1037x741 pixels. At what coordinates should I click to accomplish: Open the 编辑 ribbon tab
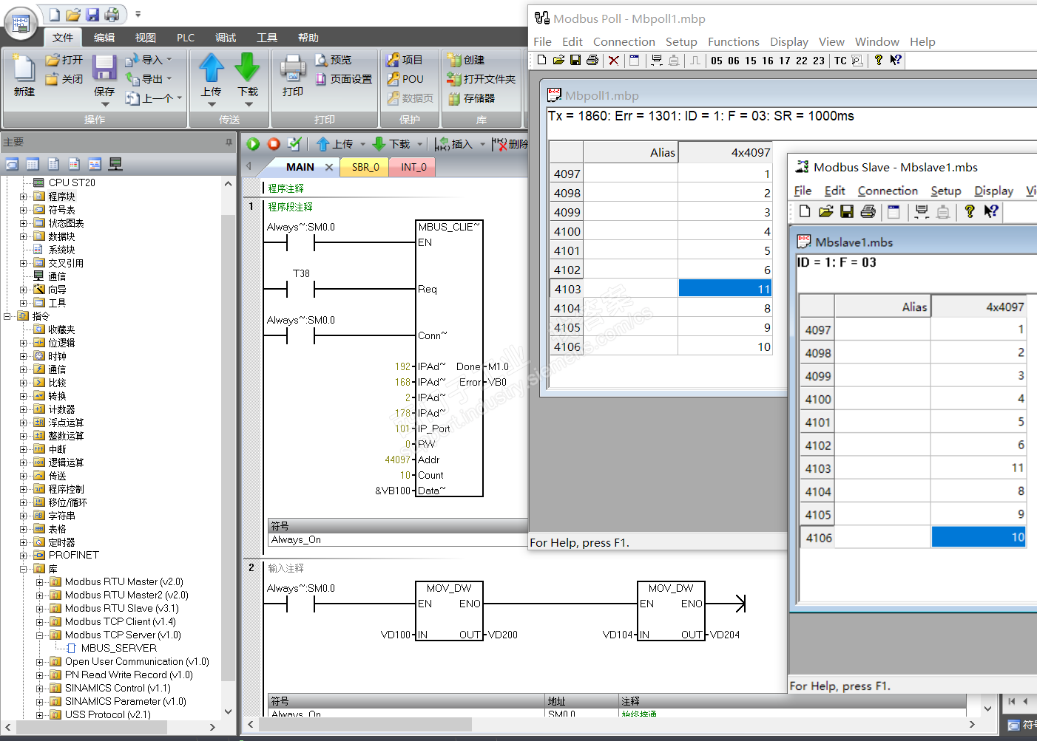pos(104,38)
